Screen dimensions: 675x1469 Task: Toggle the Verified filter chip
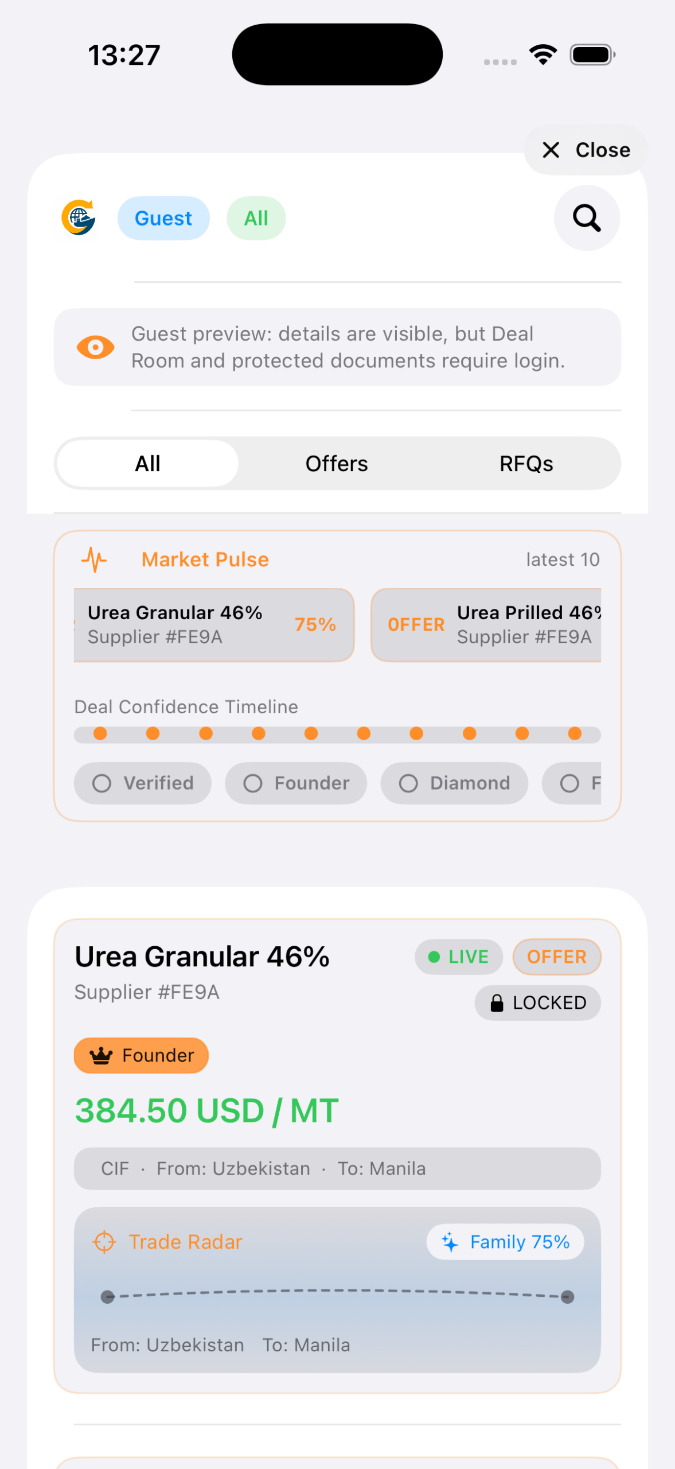pos(142,783)
